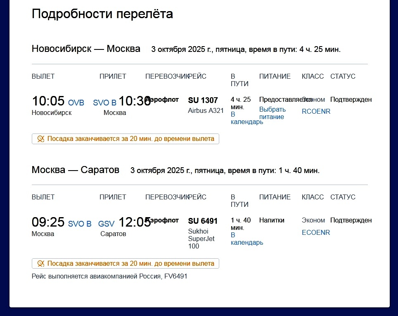
Task: Click city name 'Саратов' under GSV
Action: click(x=113, y=234)
